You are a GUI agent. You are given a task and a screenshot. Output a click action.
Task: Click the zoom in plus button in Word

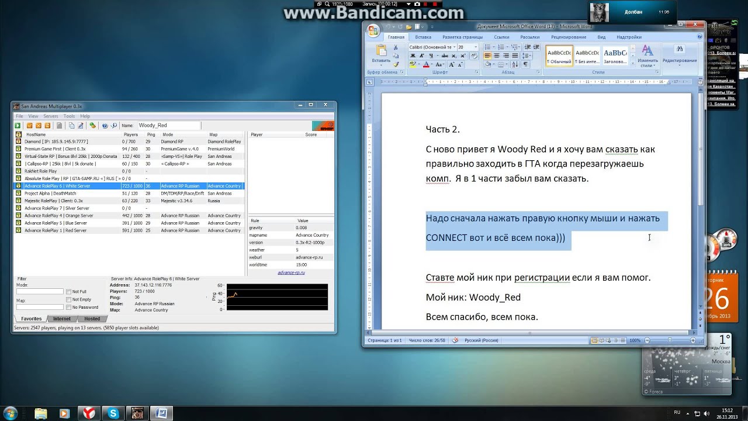pos(693,340)
